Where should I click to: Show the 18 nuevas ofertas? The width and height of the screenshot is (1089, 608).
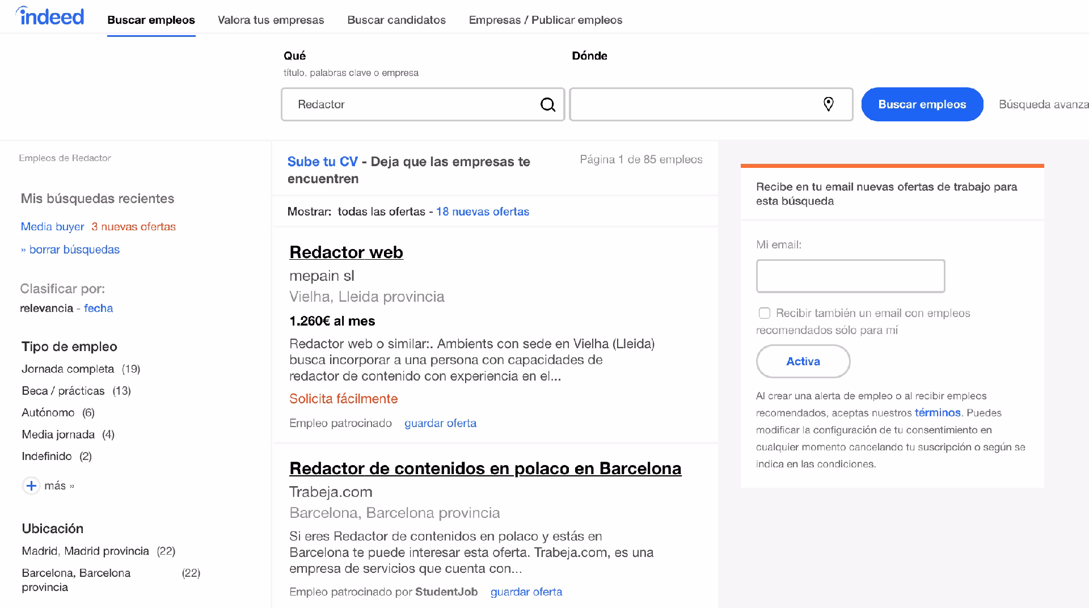point(482,211)
